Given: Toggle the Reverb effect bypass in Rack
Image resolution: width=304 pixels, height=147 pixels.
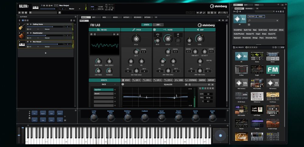Looking at the screenshot, I should pos(115,94).
